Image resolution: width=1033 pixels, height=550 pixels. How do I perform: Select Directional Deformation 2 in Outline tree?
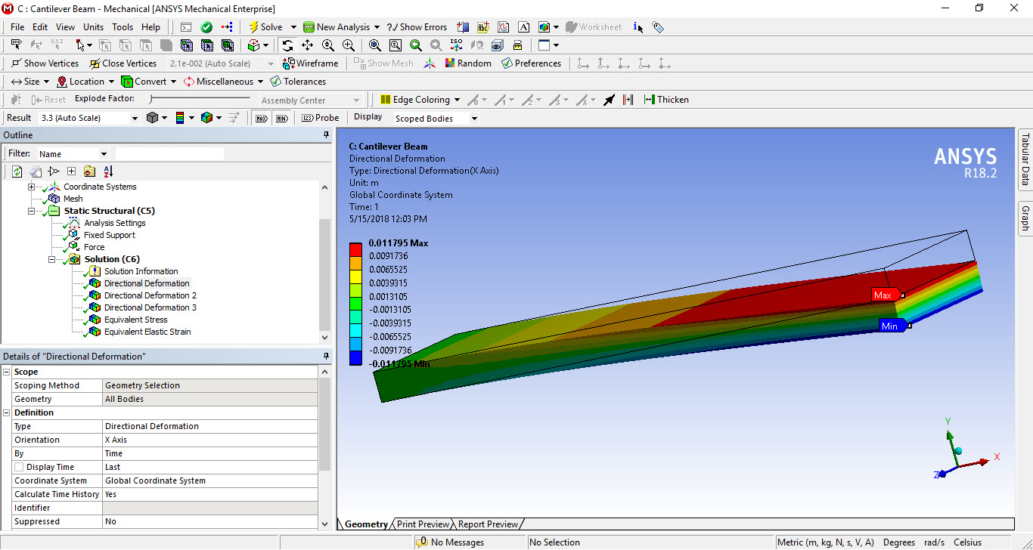tap(150, 295)
